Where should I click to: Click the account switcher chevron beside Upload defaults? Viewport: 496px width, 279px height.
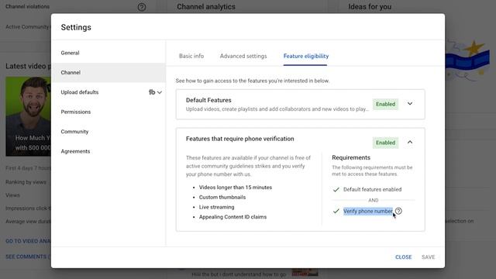160,92
